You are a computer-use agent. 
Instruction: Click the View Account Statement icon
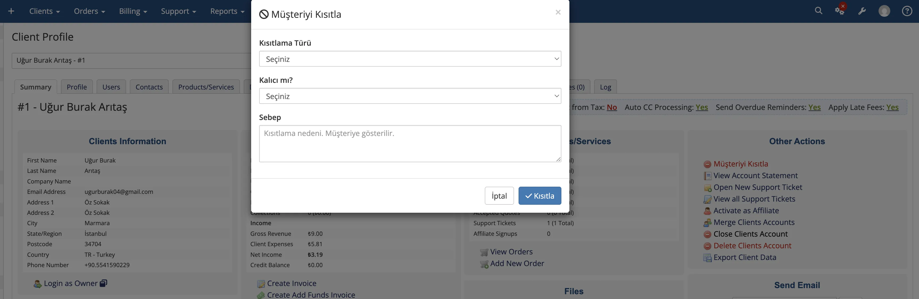[x=707, y=176]
